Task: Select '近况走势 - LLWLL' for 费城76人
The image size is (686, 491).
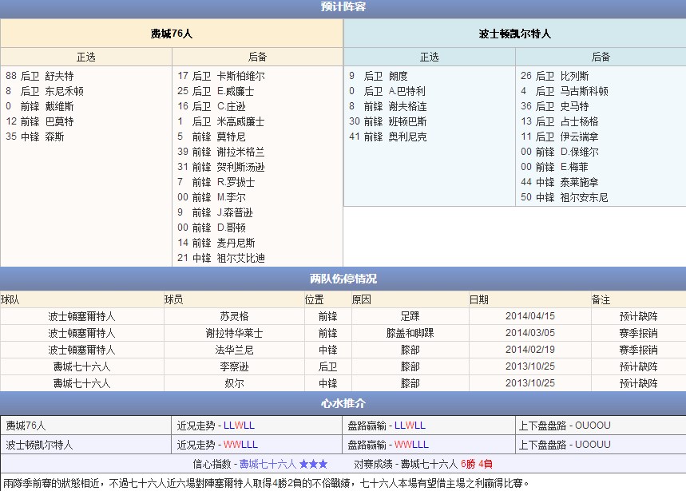Action: [216, 426]
